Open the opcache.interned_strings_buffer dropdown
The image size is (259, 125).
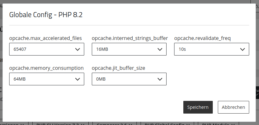[x=129, y=49]
